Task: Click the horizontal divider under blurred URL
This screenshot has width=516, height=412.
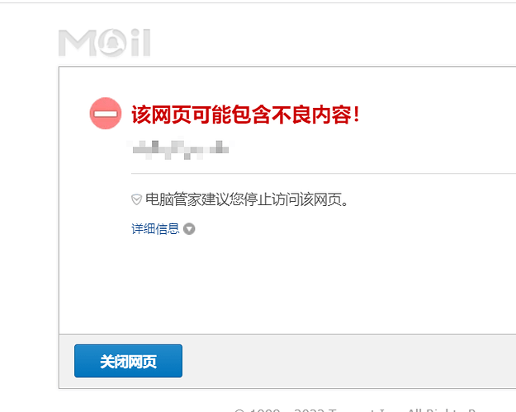Action: [324, 173]
